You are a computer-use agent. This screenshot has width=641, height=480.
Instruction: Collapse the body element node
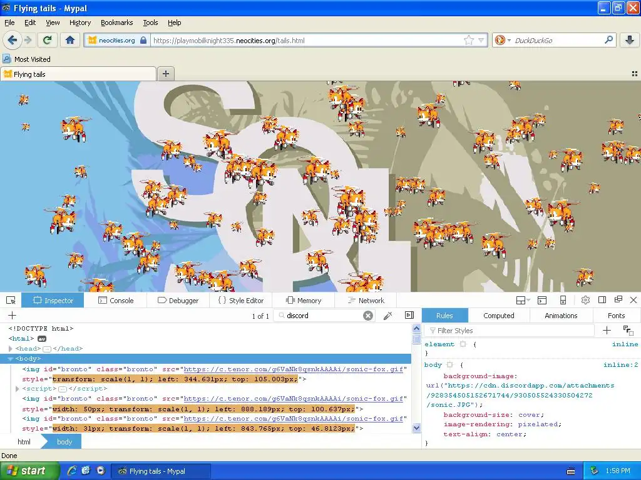tap(11, 359)
